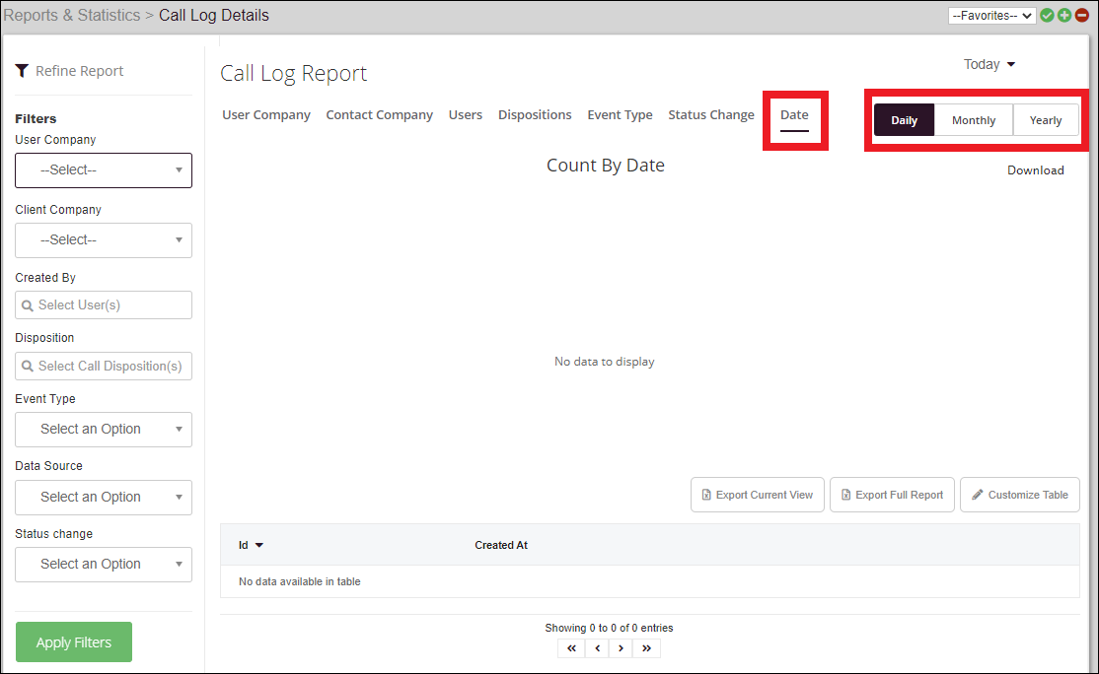Select the Status Change tab
Viewport: 1099px width, 674px height.
[x=711, y=114]
